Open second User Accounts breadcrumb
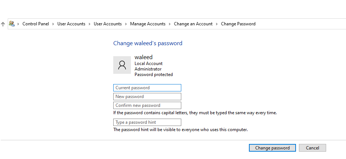The height and width of the screenshot is (159, 346). [x=108, y=24]
